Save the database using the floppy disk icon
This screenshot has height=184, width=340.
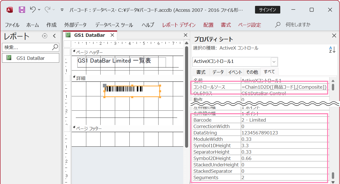click(22, 9)
